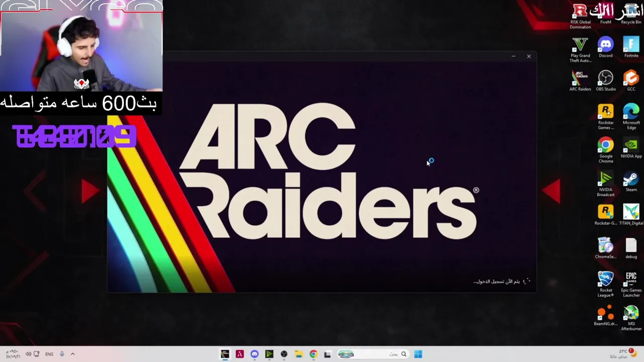Open the TITAN_Digital desktop shortcut

point(631,215)
